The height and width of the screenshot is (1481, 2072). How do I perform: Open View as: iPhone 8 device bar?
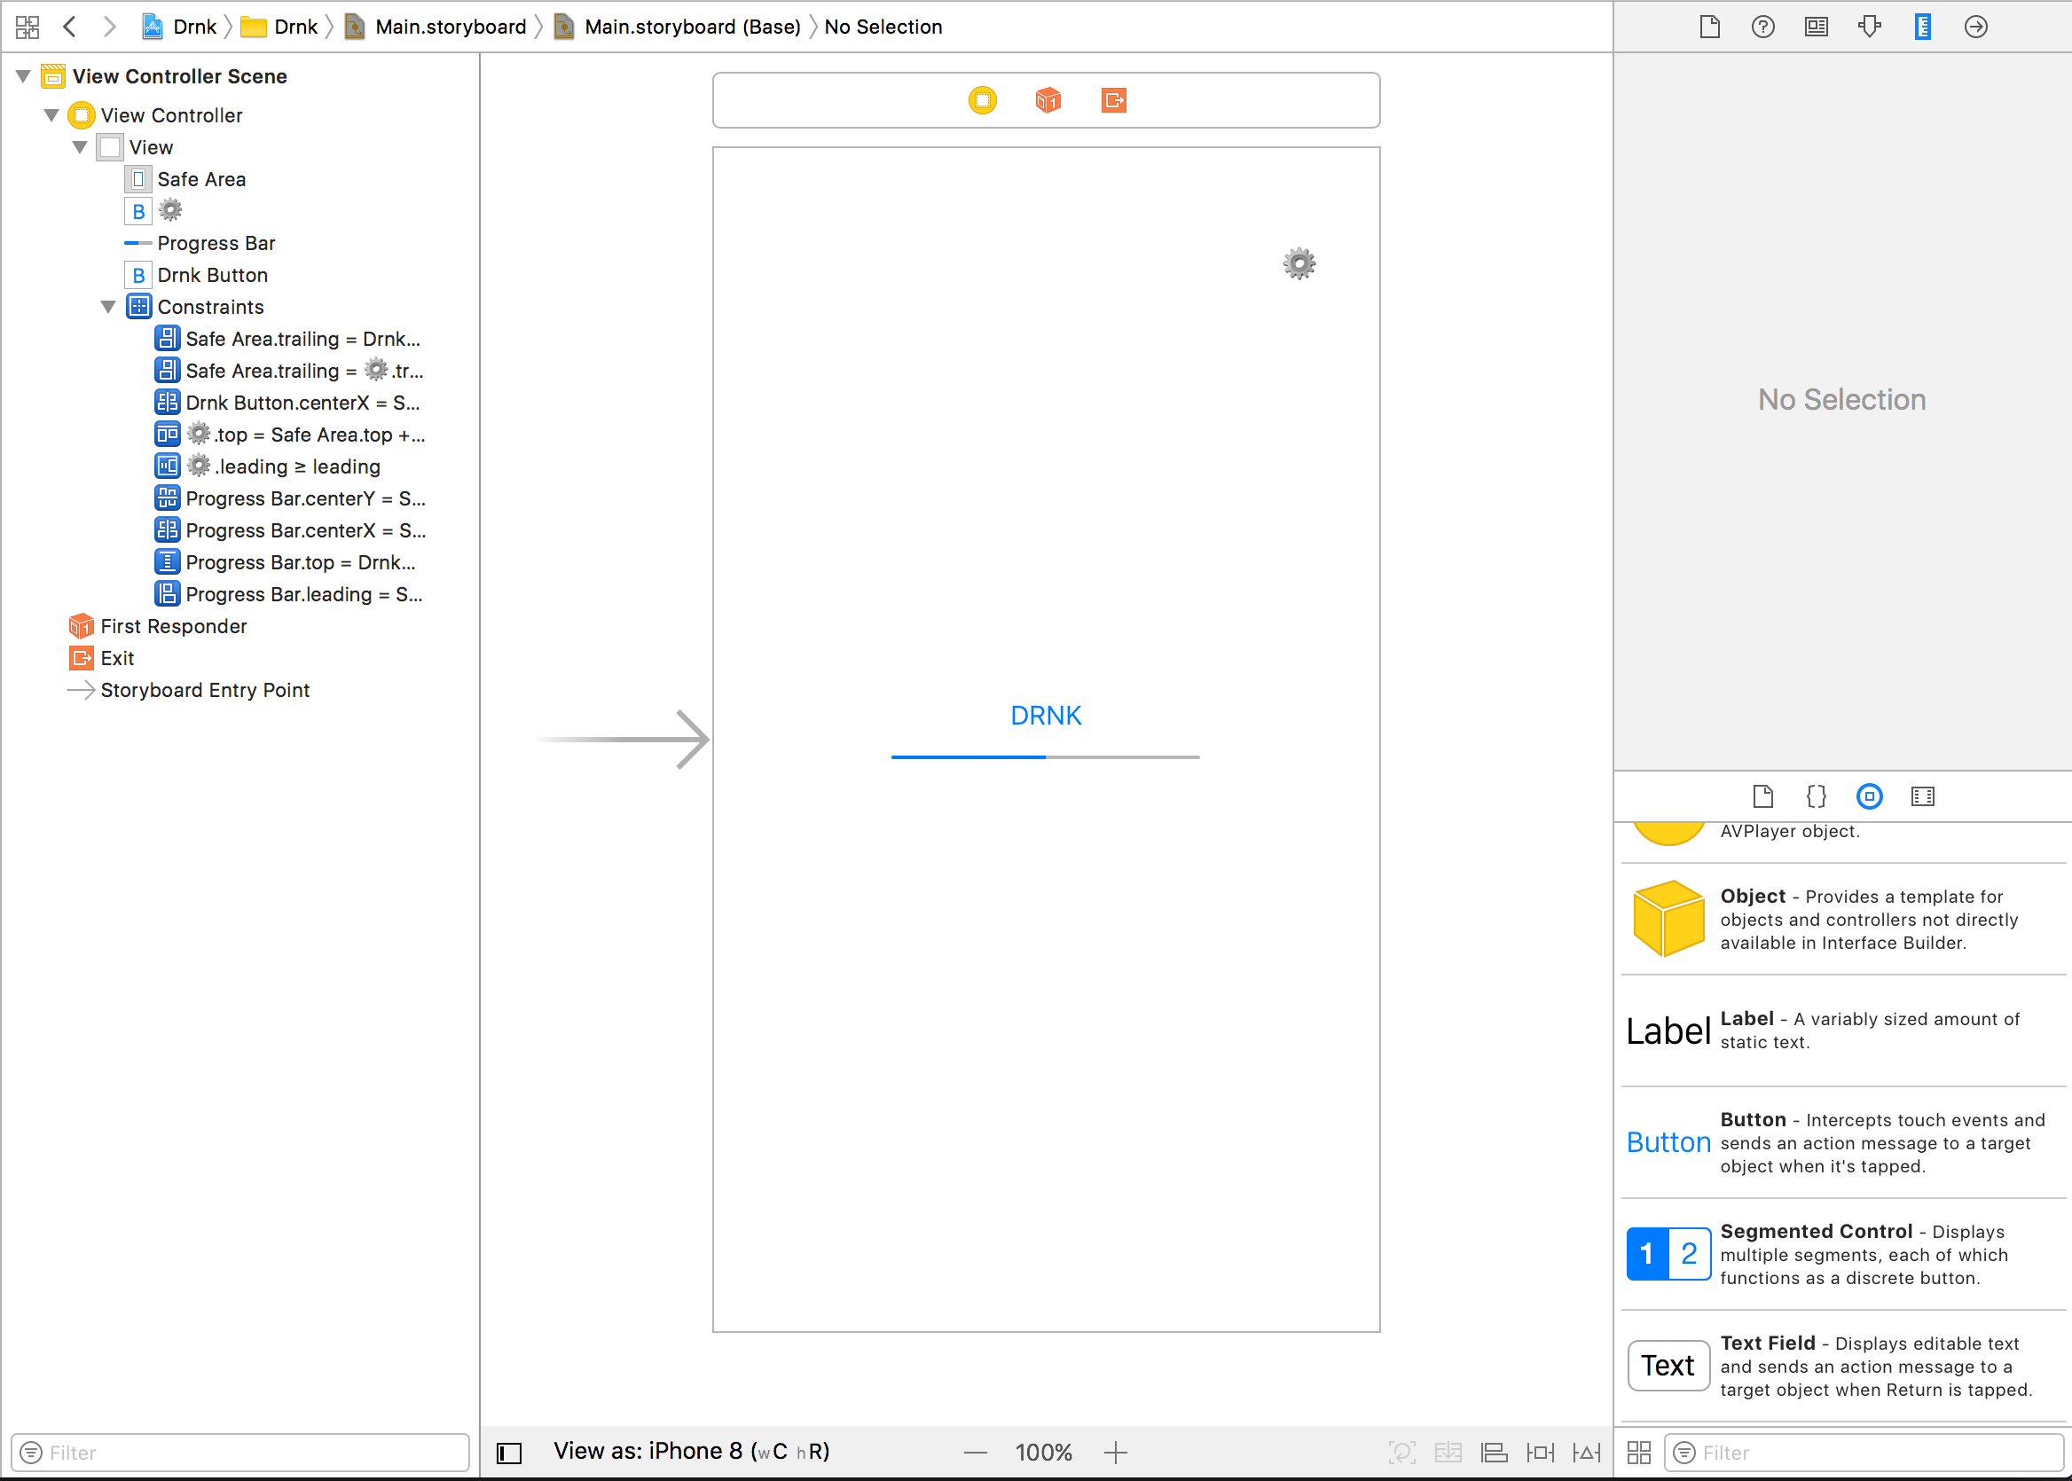pyautogui.click(x=691, y=1451)
